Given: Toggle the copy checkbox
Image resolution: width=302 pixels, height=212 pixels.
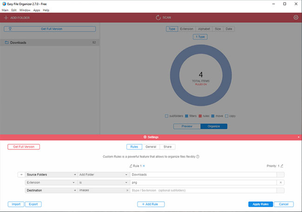Looking at the screenshot, I should tap(227, 116).
